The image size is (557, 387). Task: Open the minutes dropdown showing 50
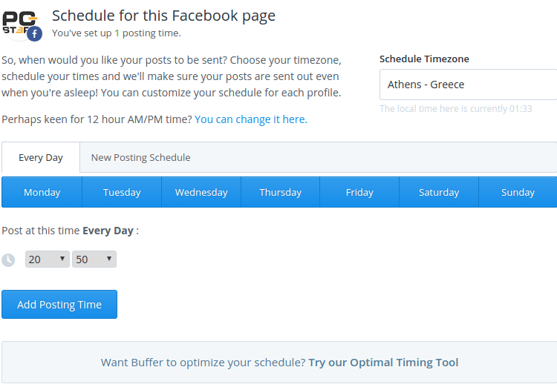point(94,259)
